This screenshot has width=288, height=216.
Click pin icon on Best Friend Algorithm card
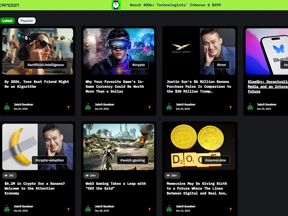click(x=68, y=107)
